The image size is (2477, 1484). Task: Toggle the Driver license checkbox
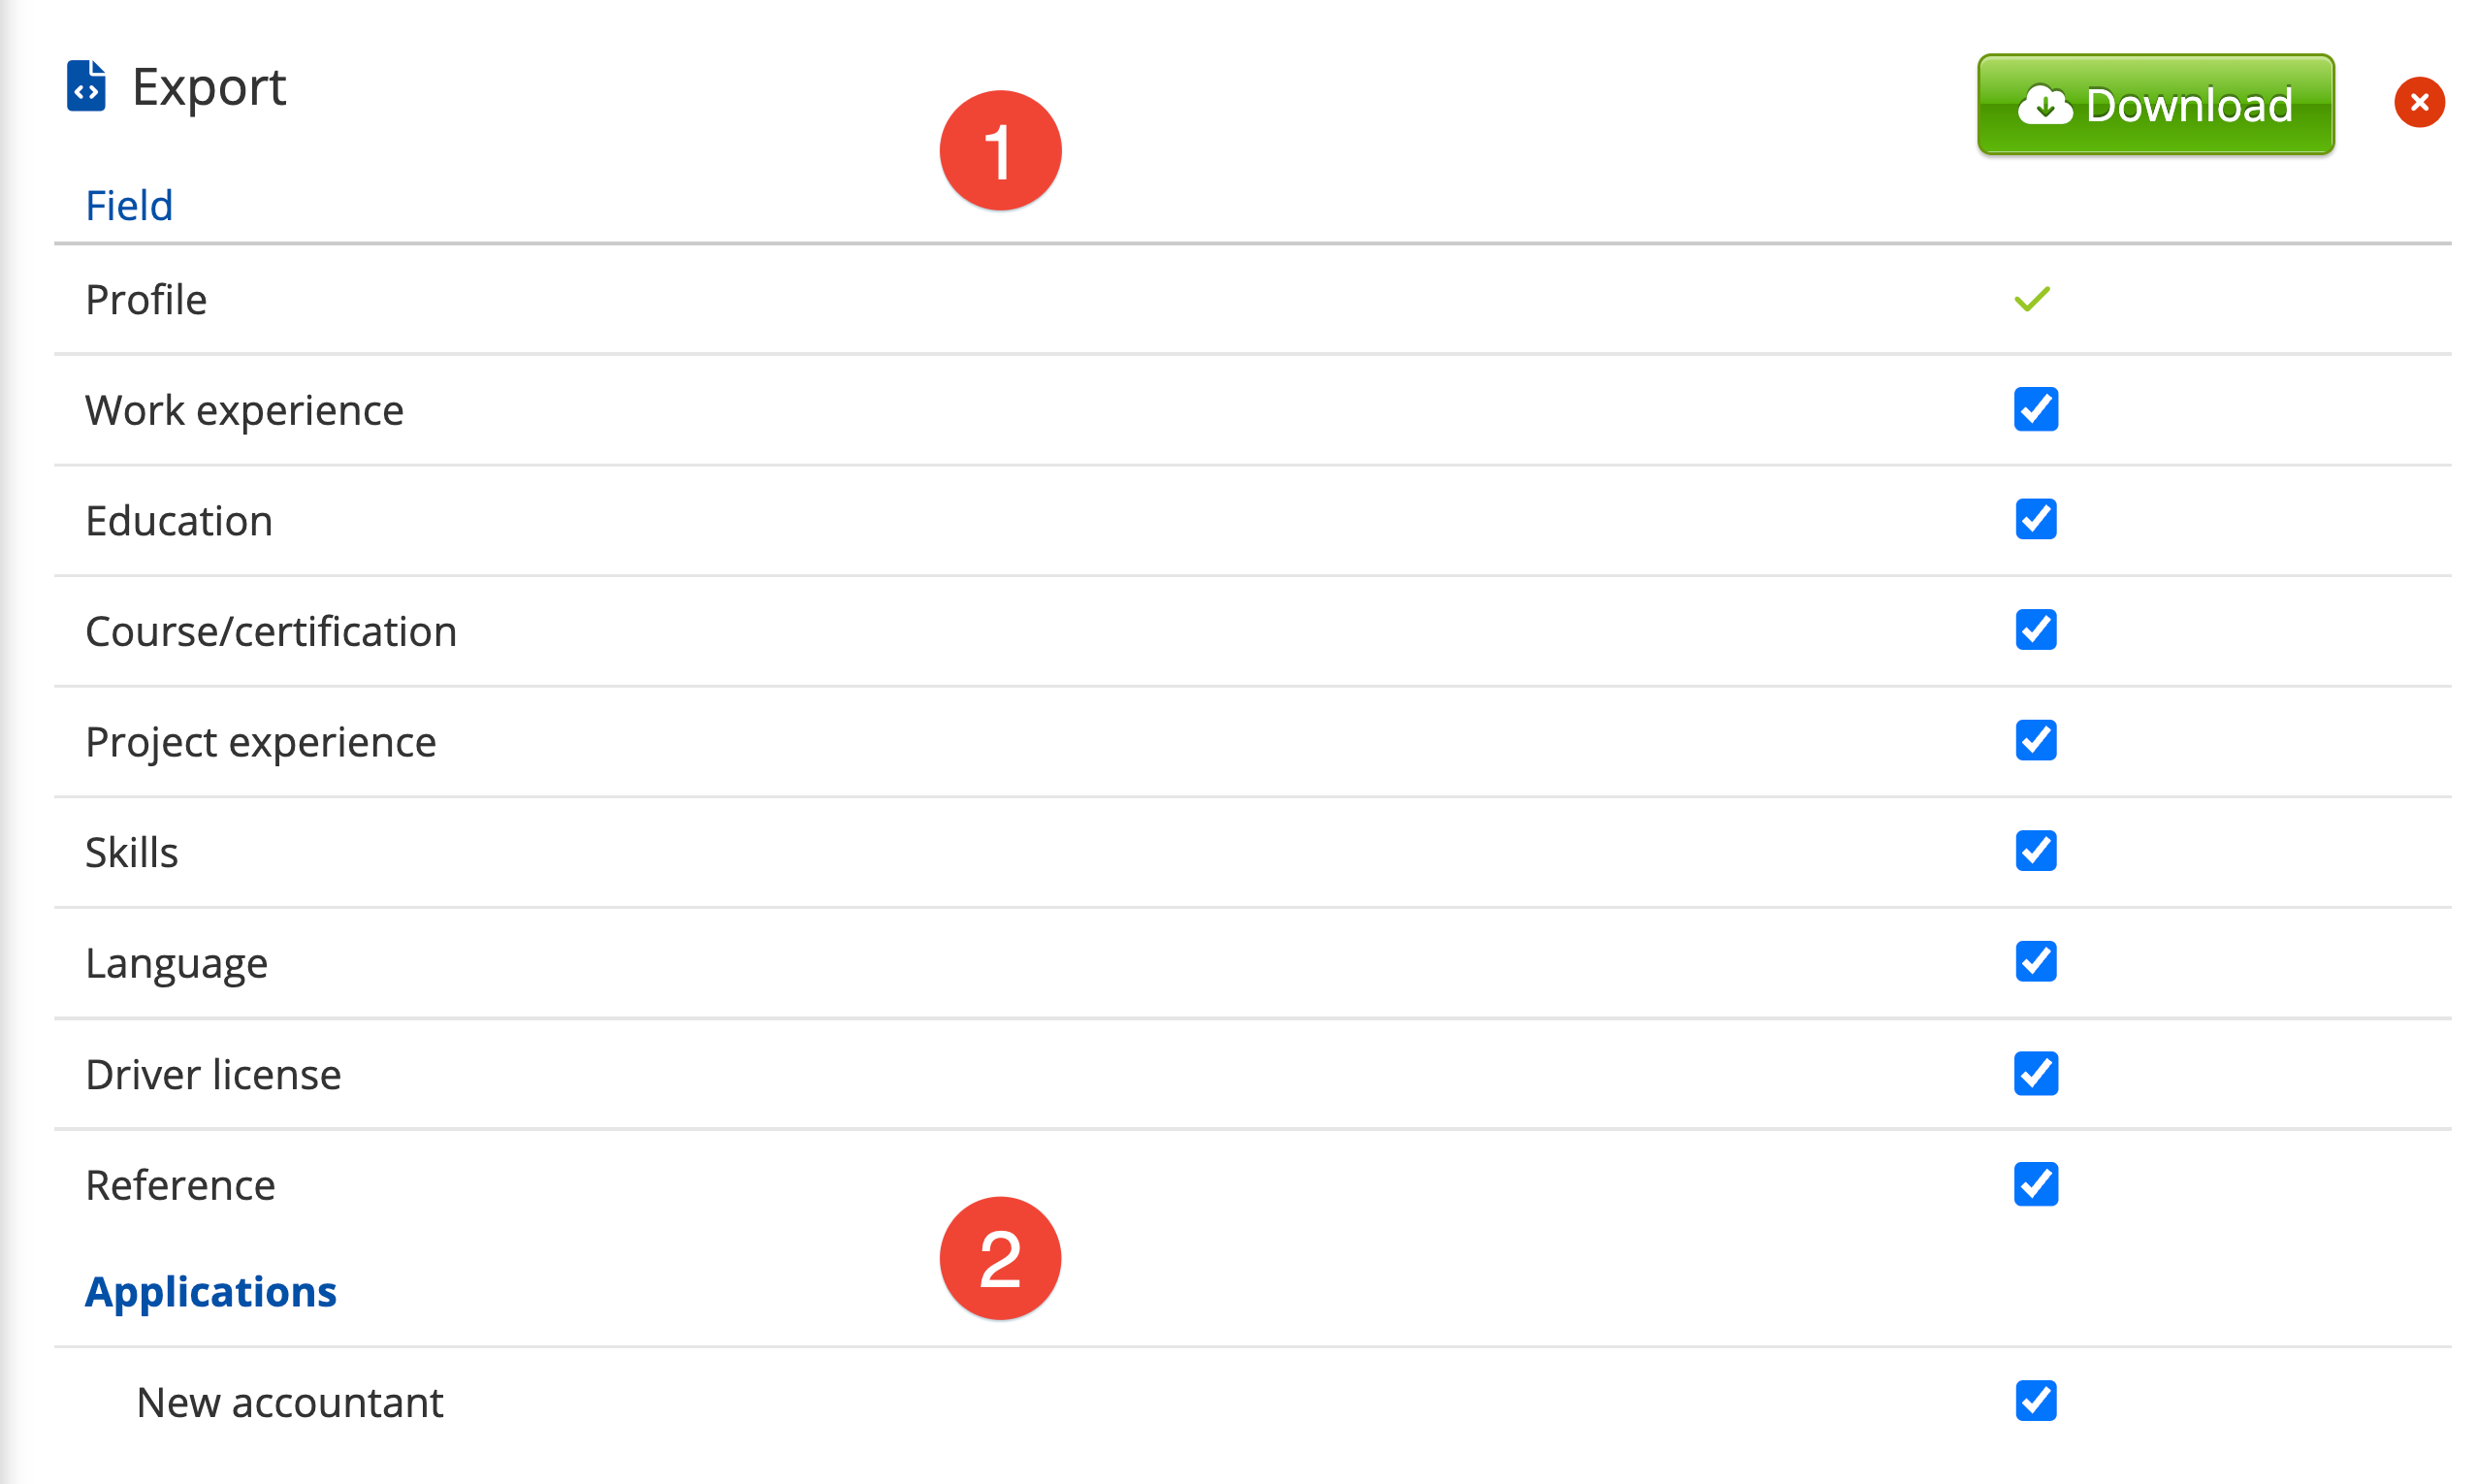pos(2035,1073)
